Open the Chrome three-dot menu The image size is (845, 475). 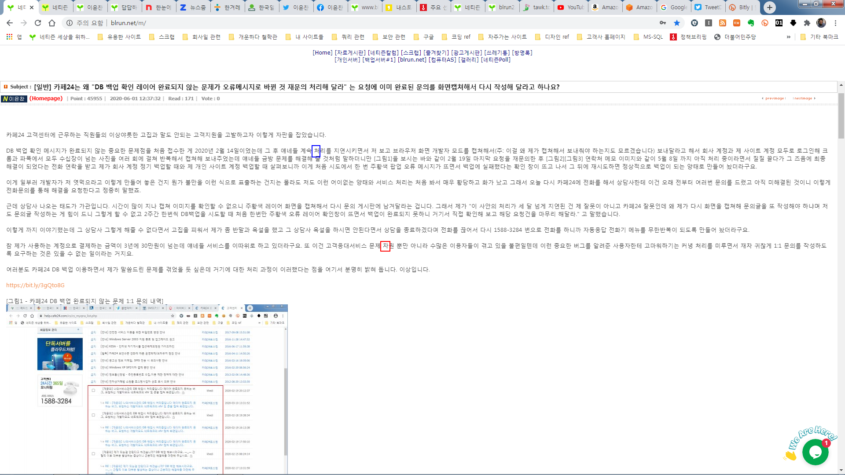[835, 23]
